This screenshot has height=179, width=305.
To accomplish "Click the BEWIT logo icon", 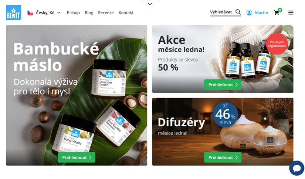I will tap(14, 13).
